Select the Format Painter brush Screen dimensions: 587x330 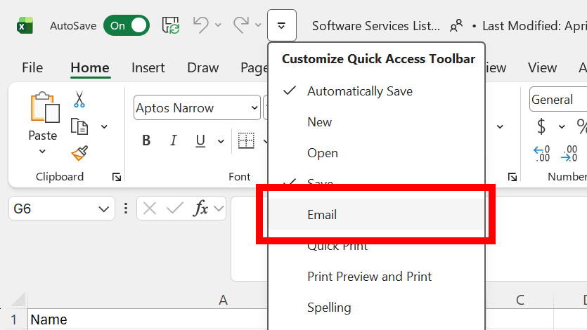point(79,153)
